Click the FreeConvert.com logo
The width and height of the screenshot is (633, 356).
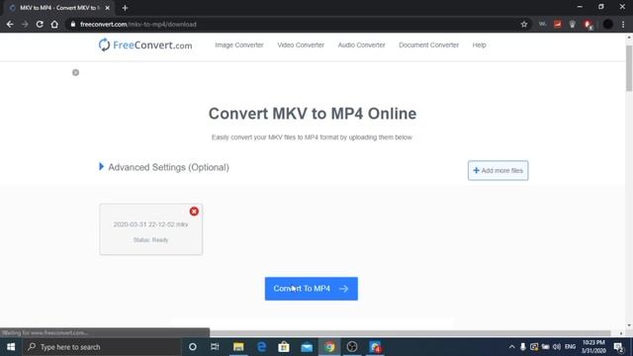(x=145, y=45)
